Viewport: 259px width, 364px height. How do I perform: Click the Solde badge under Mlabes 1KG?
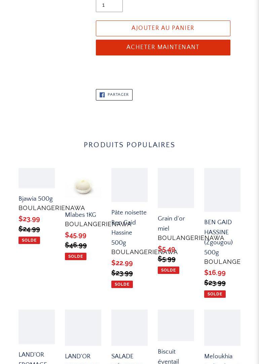[76, 256]
